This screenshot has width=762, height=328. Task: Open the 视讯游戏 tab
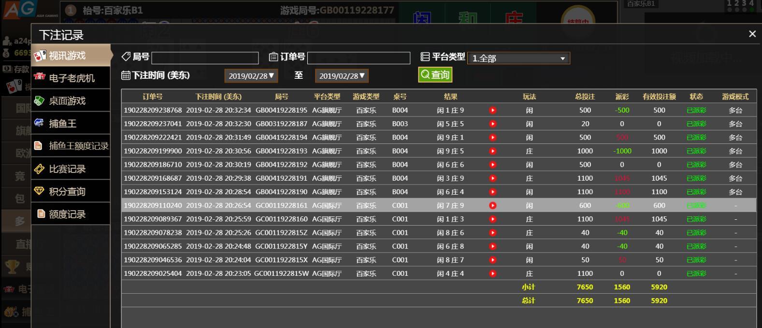tap(71, 56)
